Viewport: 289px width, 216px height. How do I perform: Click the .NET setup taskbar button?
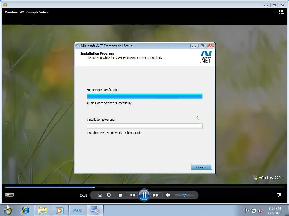78,210
